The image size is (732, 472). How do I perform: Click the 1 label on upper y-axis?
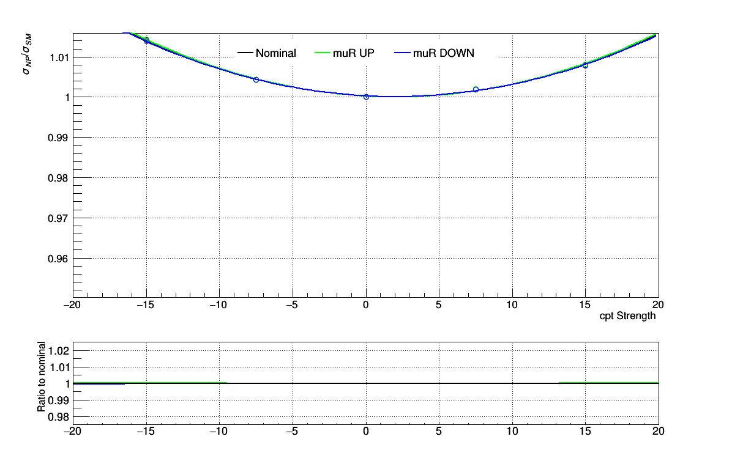coord(67,97)
